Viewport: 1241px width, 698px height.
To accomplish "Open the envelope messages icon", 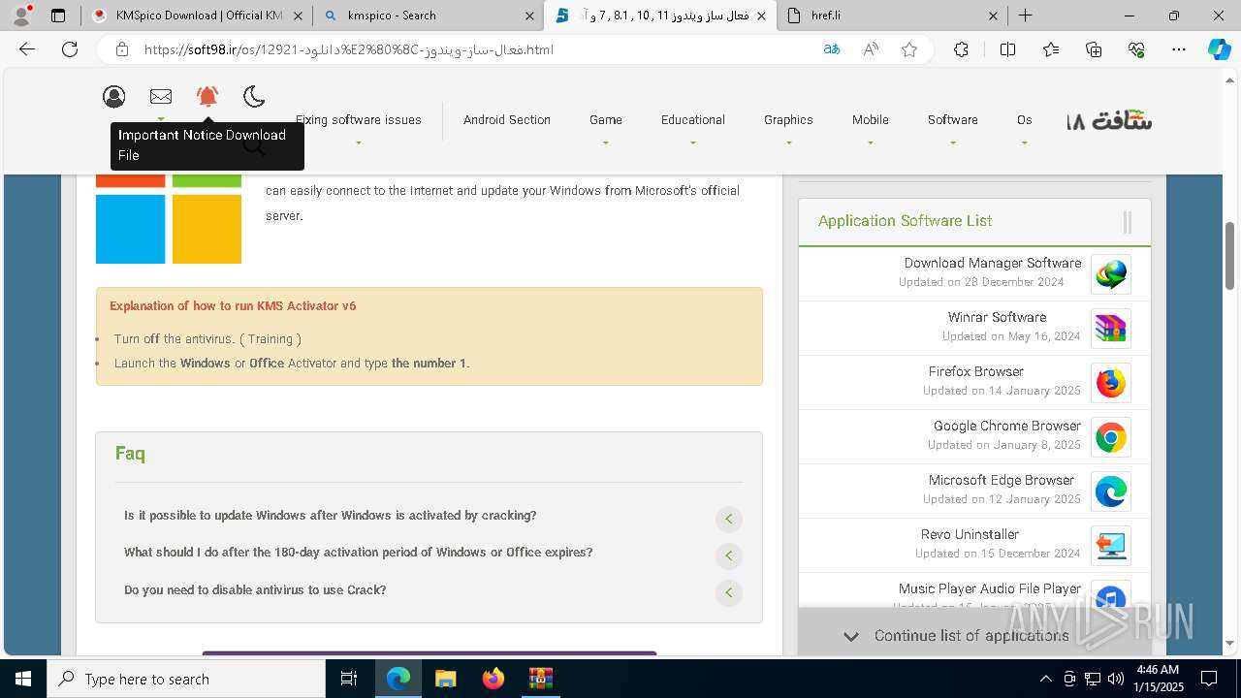I will (161, 96).
